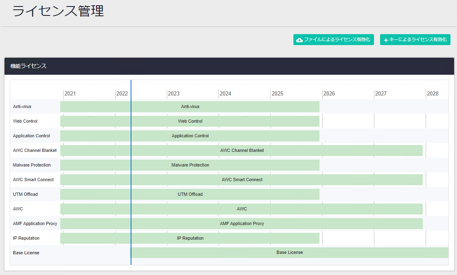
Task: Click the key-based license activation button
Action: click(x=415, y=39)
